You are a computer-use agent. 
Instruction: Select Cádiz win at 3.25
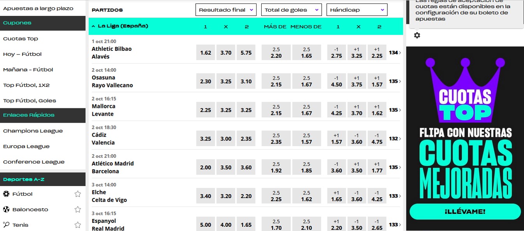pos(206,139)
